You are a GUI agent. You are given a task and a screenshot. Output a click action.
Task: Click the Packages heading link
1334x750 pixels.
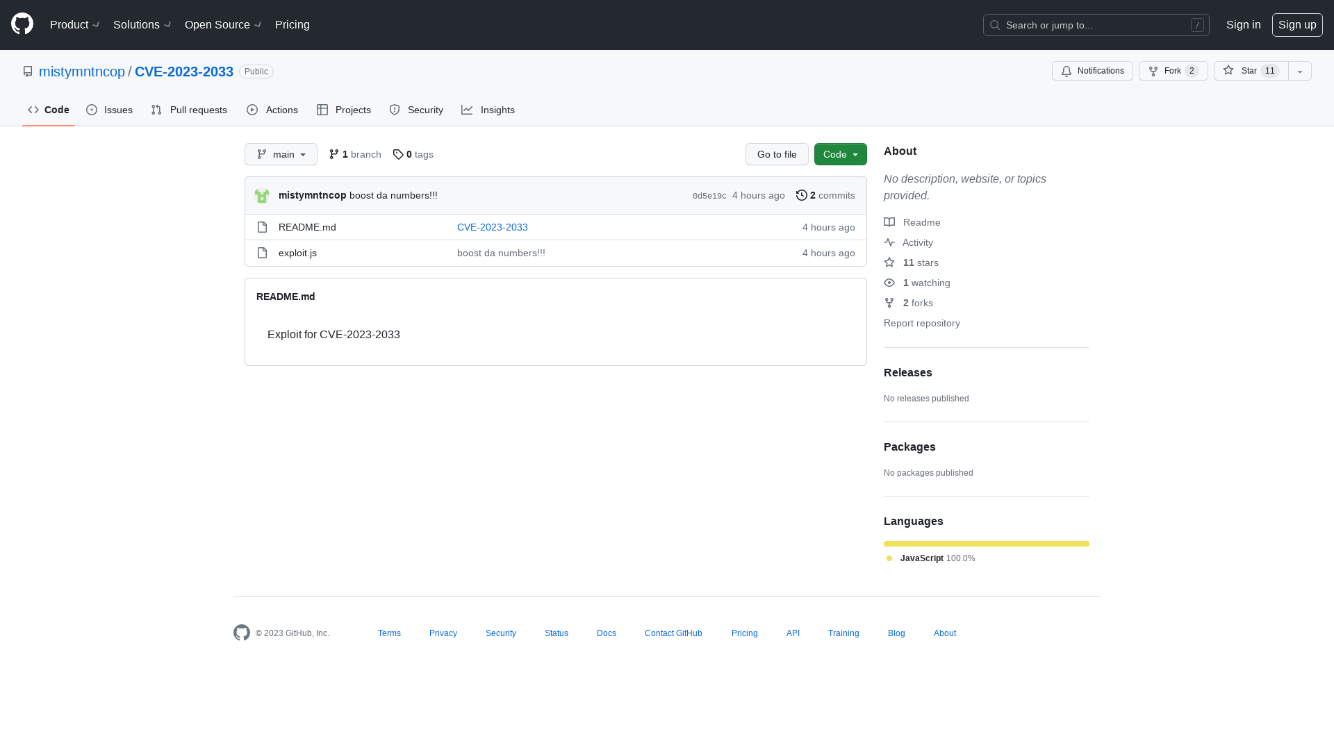tap(909, 447)
